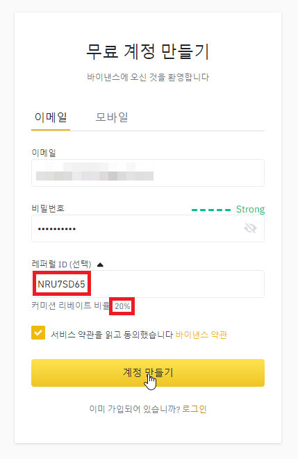The width and height of the screenshot is (298, 459).
Task: Click the Strong password strength label
Action: [250, 209]
